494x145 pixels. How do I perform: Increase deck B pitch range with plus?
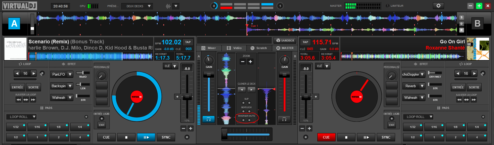(309, 128)
